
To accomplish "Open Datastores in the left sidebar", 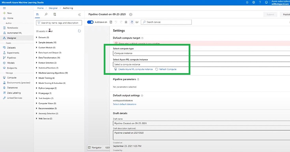I will [12, 88].
